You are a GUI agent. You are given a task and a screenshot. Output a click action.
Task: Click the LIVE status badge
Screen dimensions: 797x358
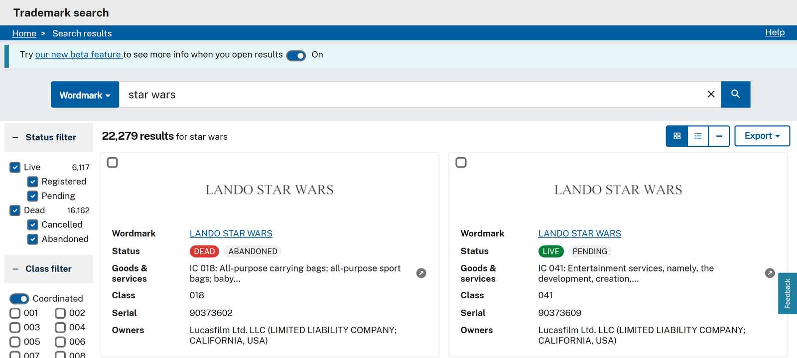pyautogui.click(x=551, y=252)
